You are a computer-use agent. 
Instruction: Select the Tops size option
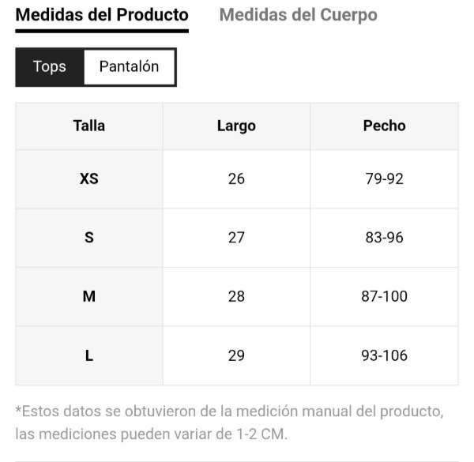[x=50, y=67]
